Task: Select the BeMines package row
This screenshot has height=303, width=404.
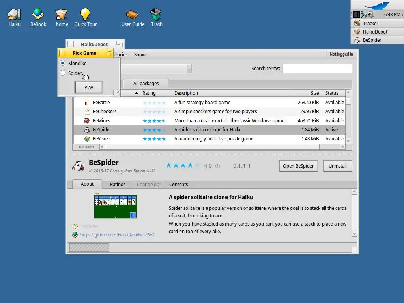Action: [x=209, y=121]
